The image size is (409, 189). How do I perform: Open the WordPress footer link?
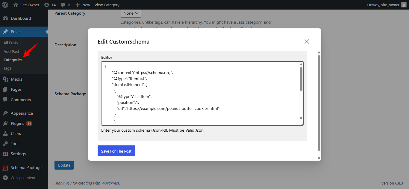tap(110, 183)
